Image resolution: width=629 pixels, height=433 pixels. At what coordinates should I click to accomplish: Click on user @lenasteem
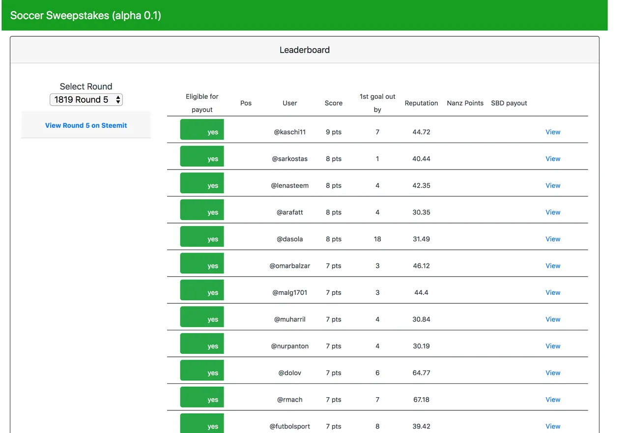(290, 185)
